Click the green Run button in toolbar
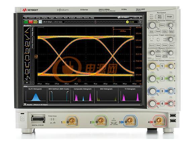The image size is (191, 141). pos(26,22)
